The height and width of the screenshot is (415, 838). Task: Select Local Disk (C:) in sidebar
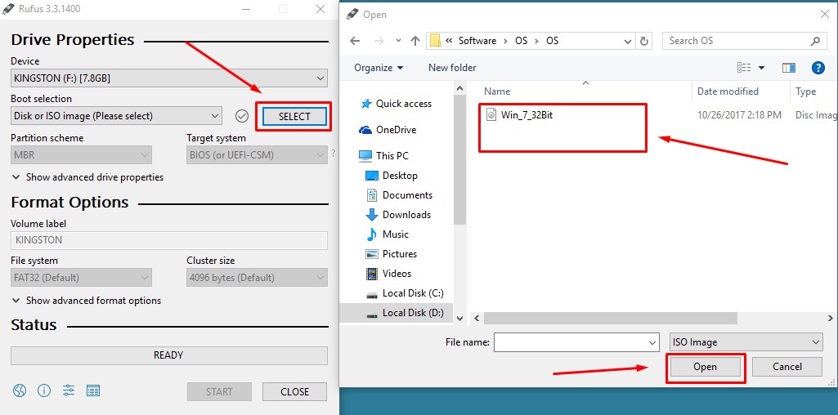tap(406, 293)
